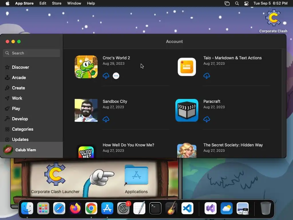This screenshot has height=220, width=293.
Task: Open the Window menu
Action: tap(74, 3)
